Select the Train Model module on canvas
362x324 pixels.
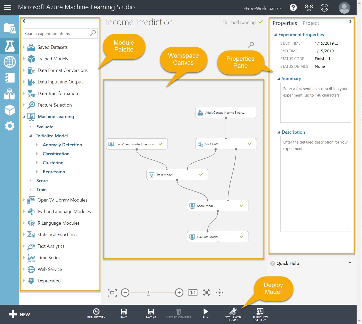[x=177, y=175]
